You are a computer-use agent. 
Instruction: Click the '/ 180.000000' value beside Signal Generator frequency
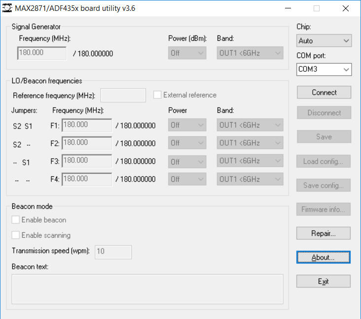pyautogui.click(x=93, y=54)
